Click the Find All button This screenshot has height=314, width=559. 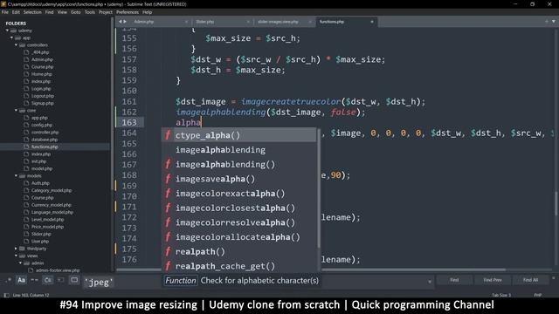point(530,280)
